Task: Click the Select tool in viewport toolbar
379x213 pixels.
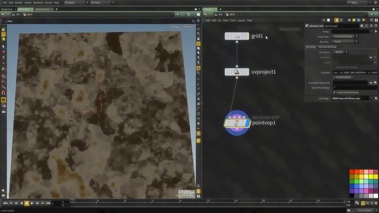Action: (x=4, y=46)
